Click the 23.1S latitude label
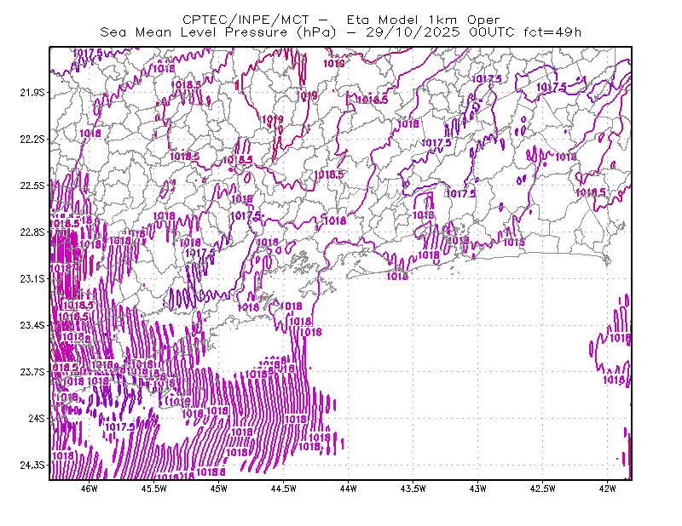682x526 pixels. pos(32,278)
